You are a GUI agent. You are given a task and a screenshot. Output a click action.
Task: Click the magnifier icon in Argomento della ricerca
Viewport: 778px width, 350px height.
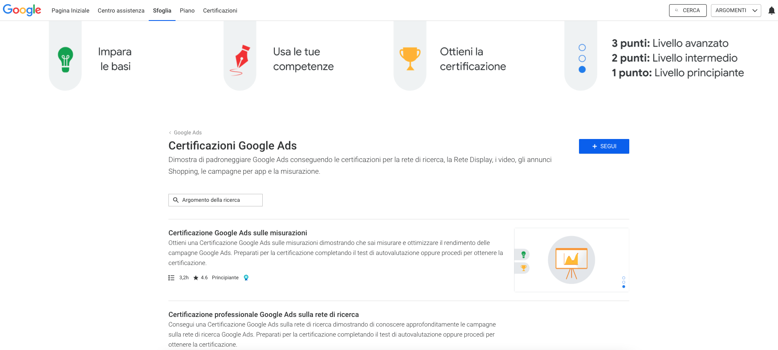click(x=176, y=200)
